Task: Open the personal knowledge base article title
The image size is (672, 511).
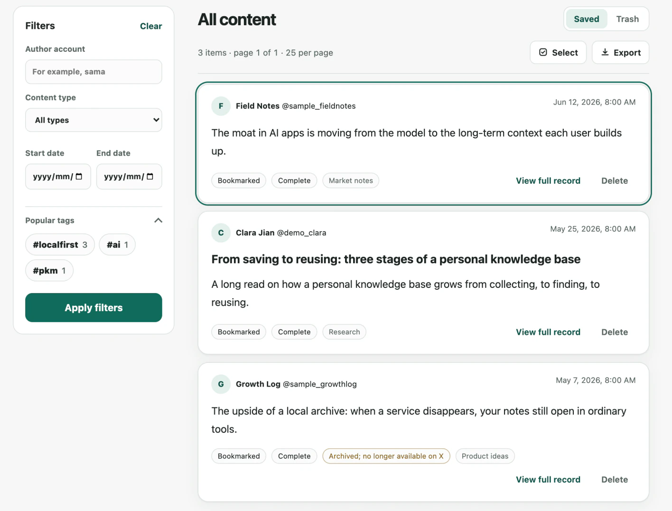Action: click(x=396, y=259)
